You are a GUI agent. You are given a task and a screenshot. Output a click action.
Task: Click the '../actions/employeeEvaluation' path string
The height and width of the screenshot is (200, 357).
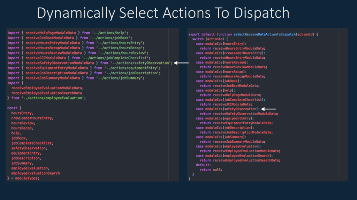(53, 98)
